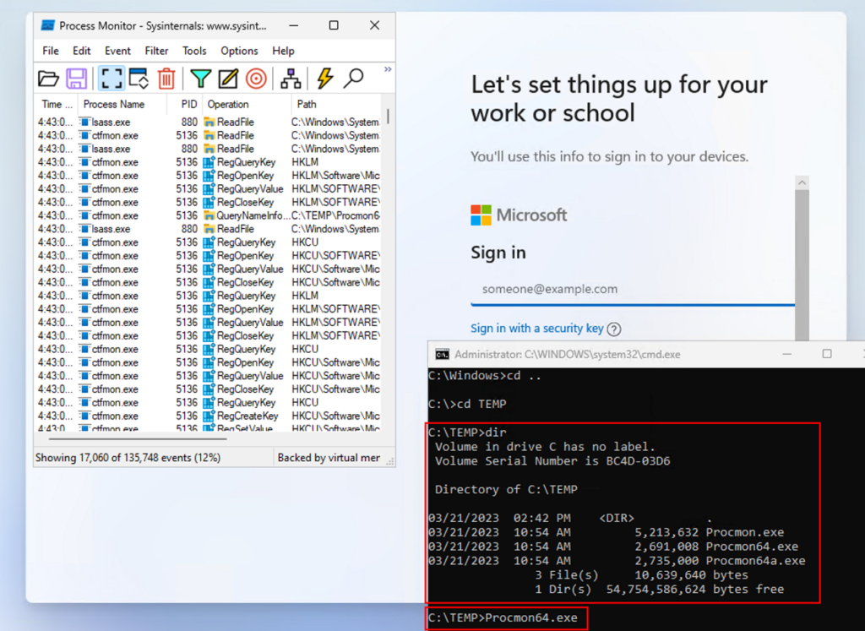Expand the toolbar overflow chevron

388,70
